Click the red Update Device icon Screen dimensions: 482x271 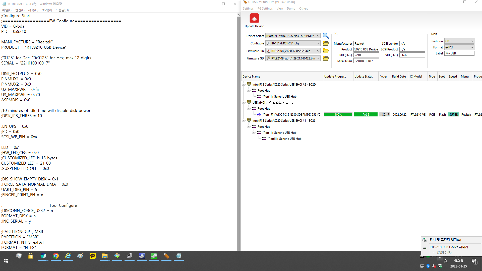254,18
